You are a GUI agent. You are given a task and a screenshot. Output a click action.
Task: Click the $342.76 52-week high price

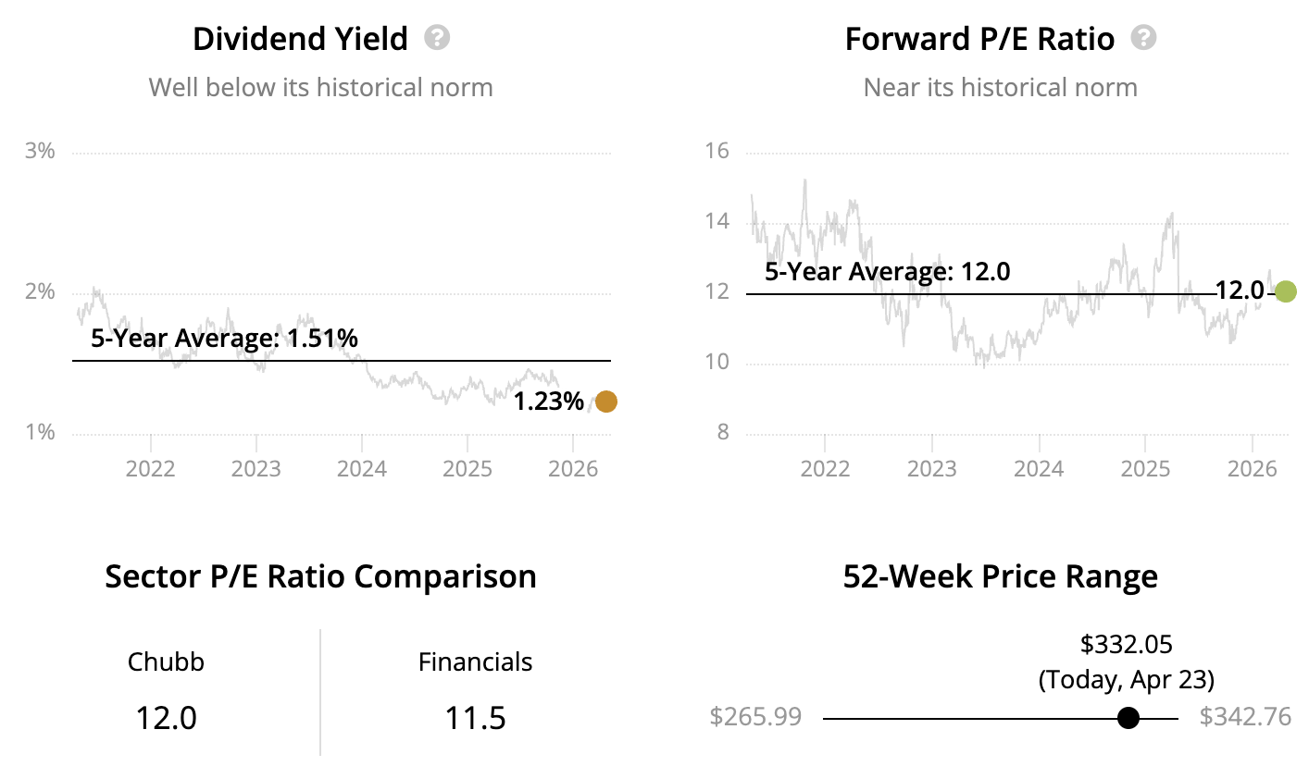pos(1245,717)
